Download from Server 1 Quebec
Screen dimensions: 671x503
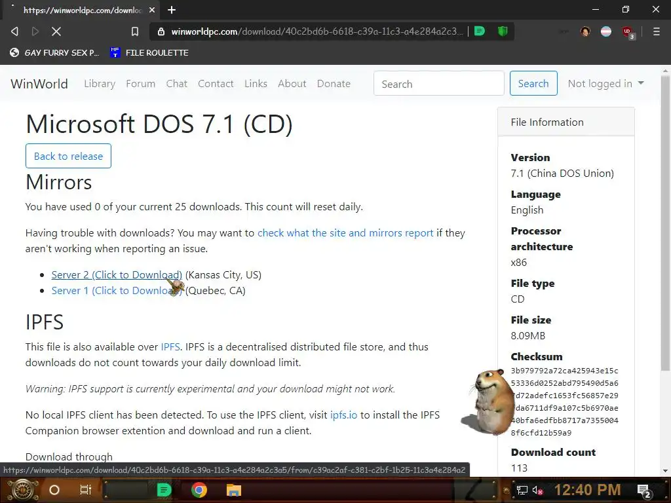[x=112, y=290]
